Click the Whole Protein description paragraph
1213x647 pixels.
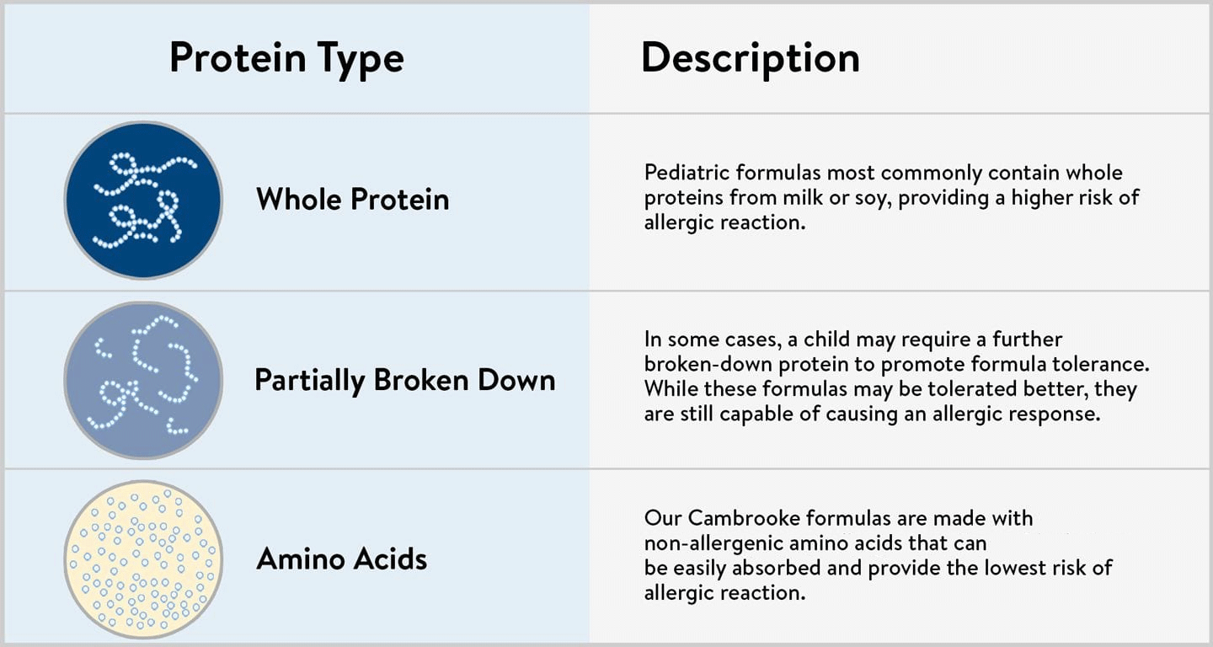click(x=891, y=197)
